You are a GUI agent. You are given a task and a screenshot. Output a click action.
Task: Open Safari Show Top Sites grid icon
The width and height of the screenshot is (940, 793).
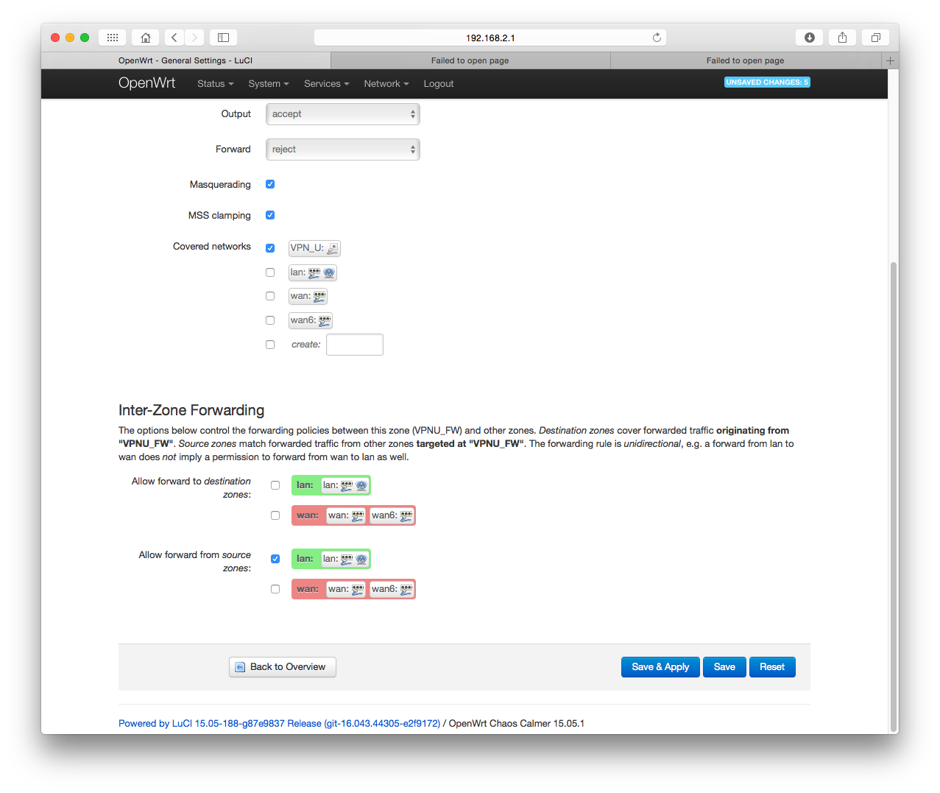113,38
